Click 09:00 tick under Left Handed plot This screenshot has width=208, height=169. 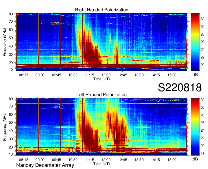40,160
